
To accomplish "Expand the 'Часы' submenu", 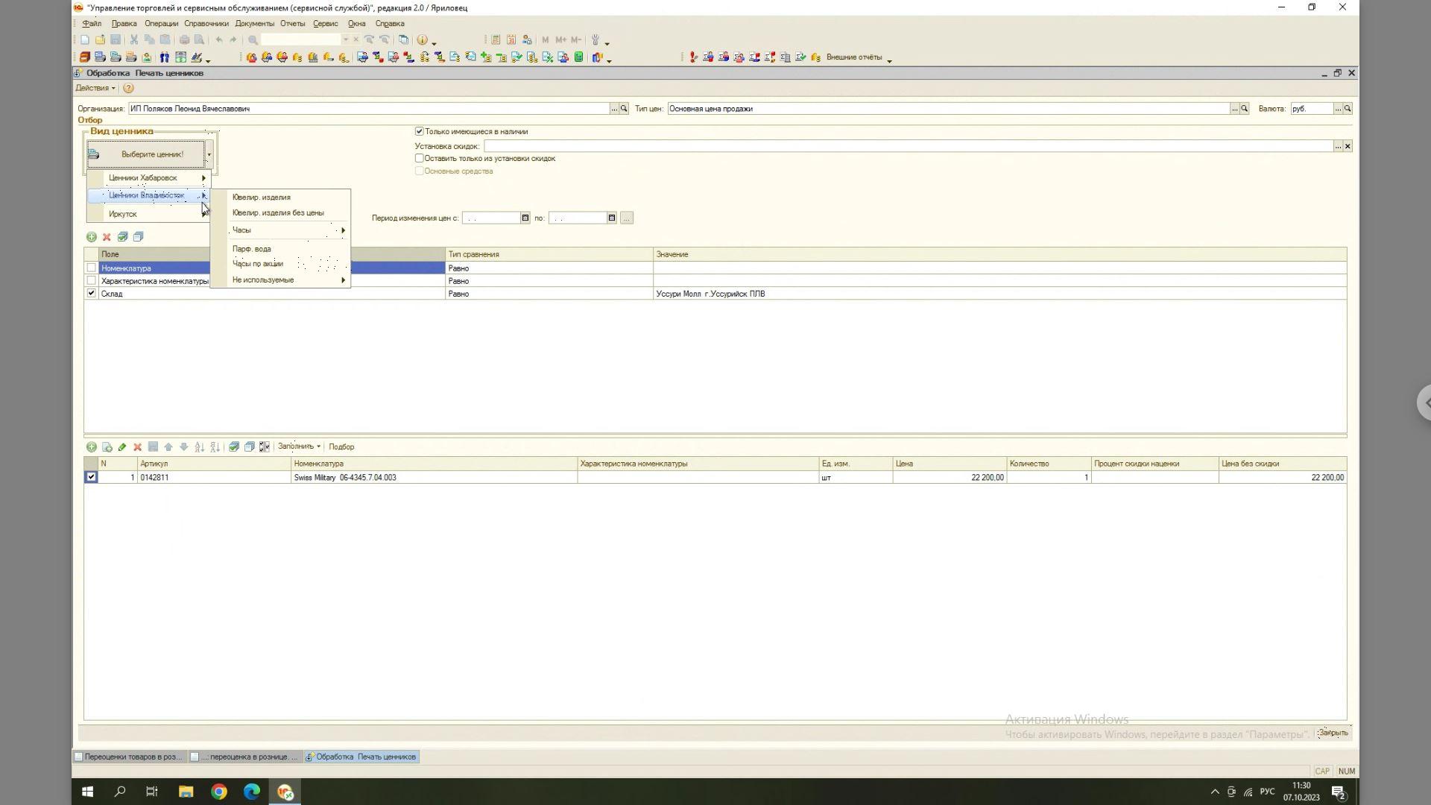I will [280, 230].
